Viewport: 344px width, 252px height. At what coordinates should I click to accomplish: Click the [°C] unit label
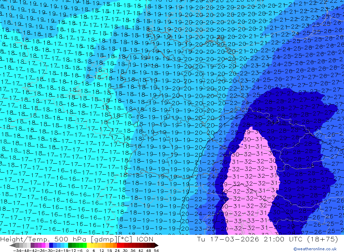[125, 239]
